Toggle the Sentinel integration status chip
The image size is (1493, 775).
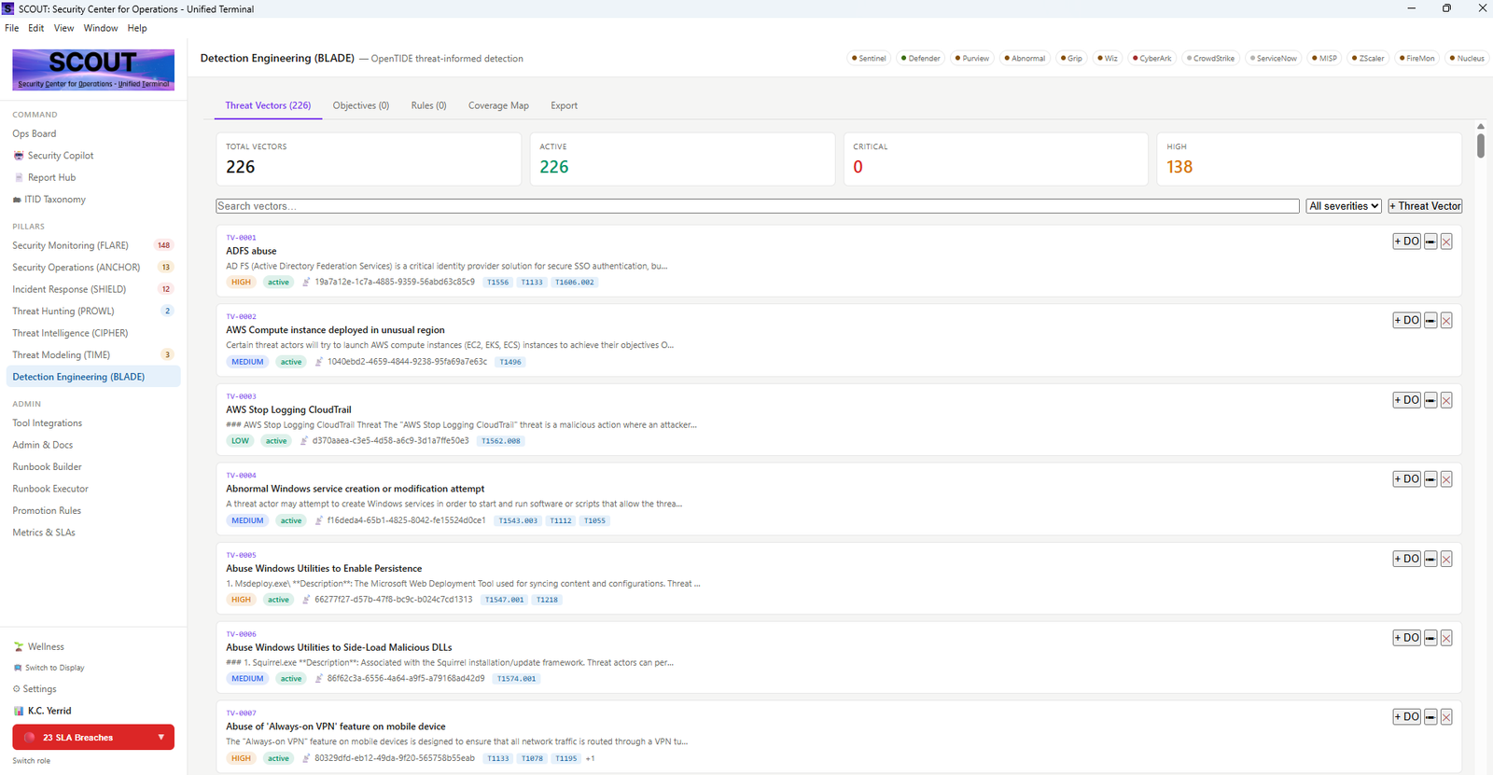[869, 58]
